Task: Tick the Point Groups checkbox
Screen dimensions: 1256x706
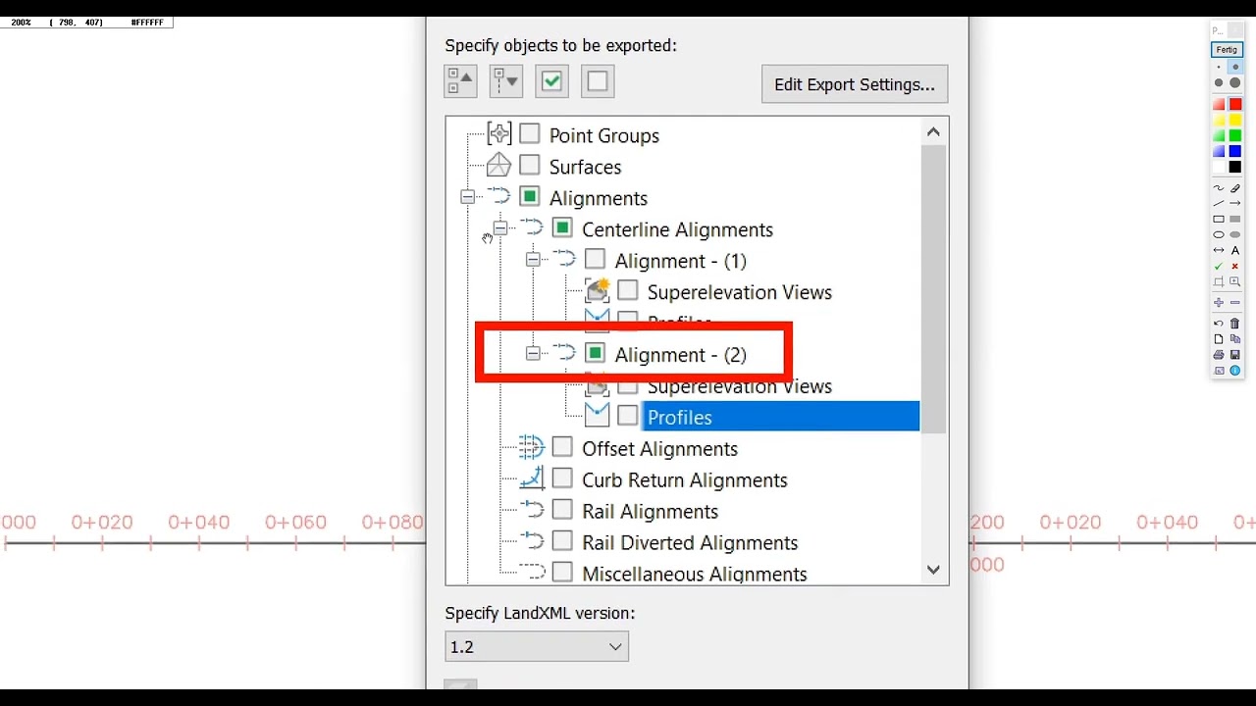Action: coord(530,133)
